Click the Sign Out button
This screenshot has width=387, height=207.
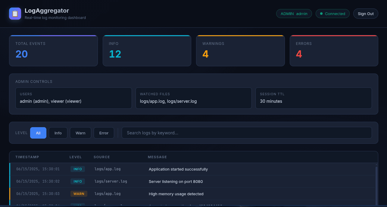tap(366, 14)
